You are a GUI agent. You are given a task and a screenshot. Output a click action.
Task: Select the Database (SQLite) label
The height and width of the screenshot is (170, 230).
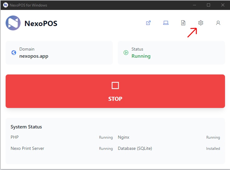(x=135, y=148)
